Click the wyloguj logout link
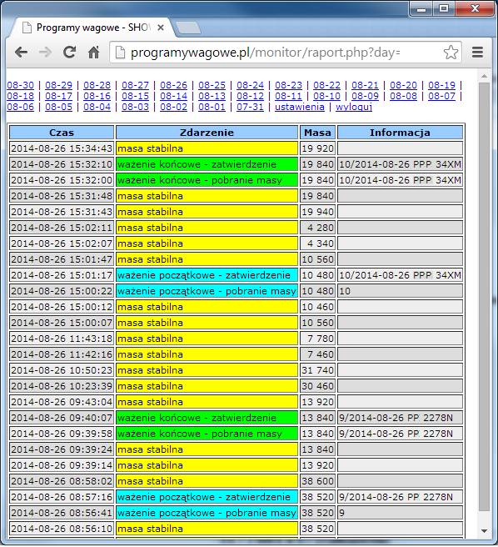498x547 pixels. pyautogui.click(x=354, y=107)
